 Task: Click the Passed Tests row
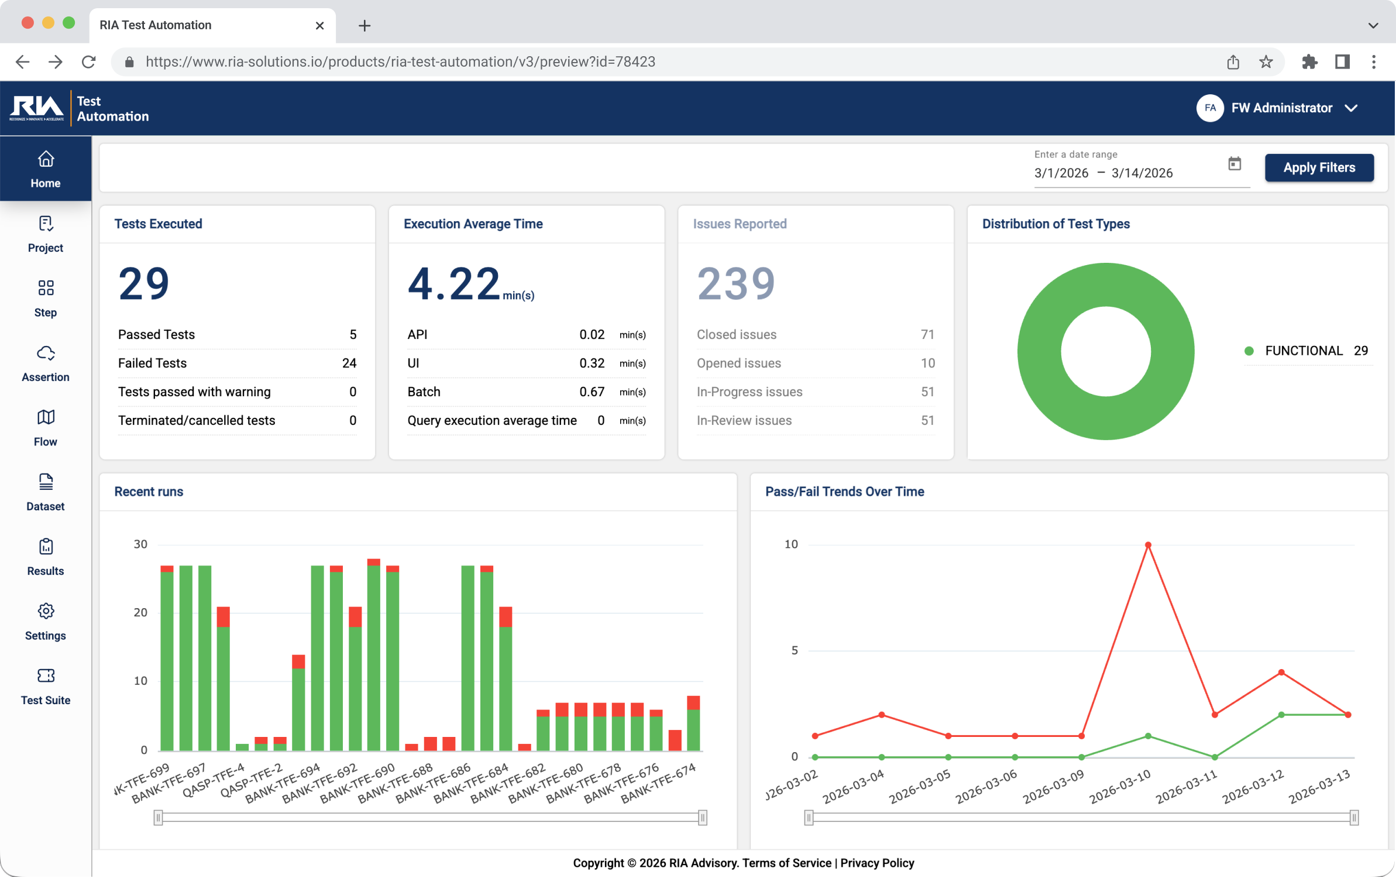click(x=237, y=335)
